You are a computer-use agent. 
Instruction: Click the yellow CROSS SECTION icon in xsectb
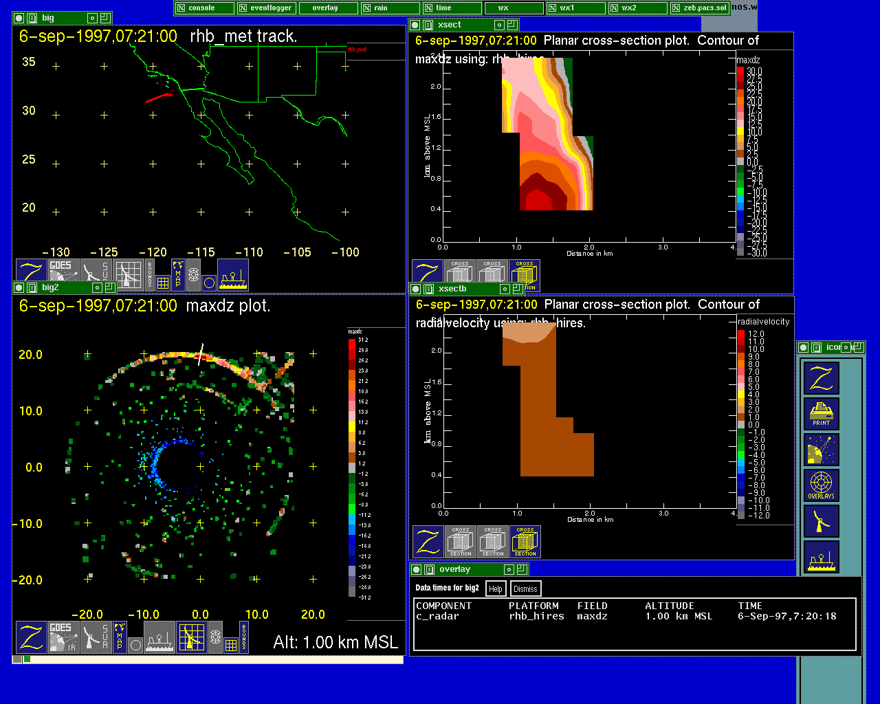pyautogui.click(x=525, y=542)
